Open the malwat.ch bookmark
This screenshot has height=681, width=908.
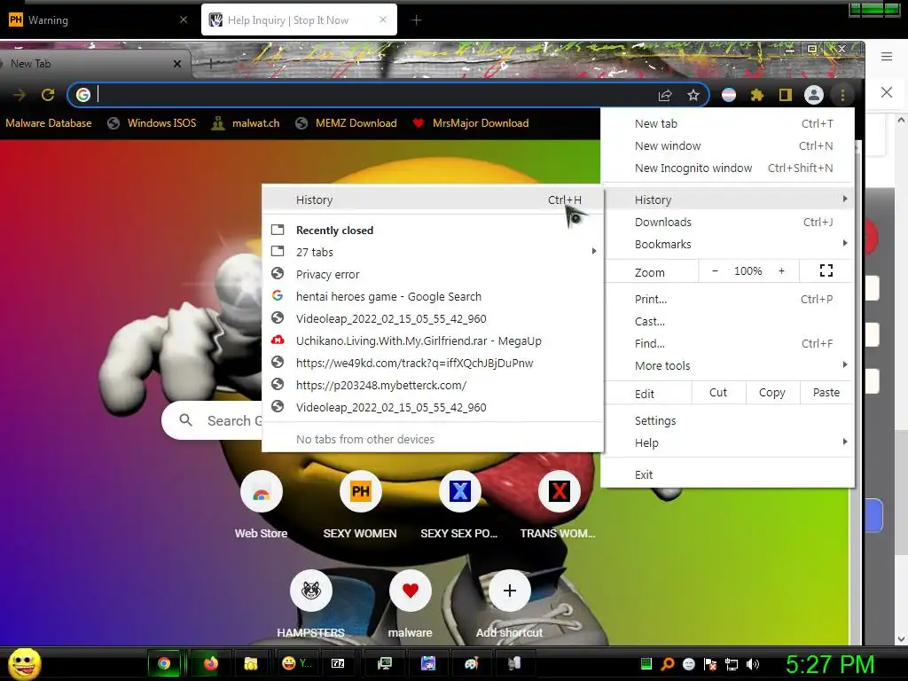pyautogui.click(x=246, y=123)
